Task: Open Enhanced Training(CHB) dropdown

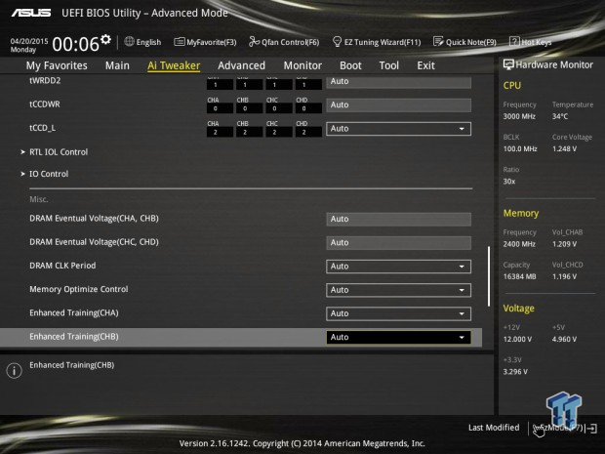Action: pyautogui.click(x=398, y=338)
